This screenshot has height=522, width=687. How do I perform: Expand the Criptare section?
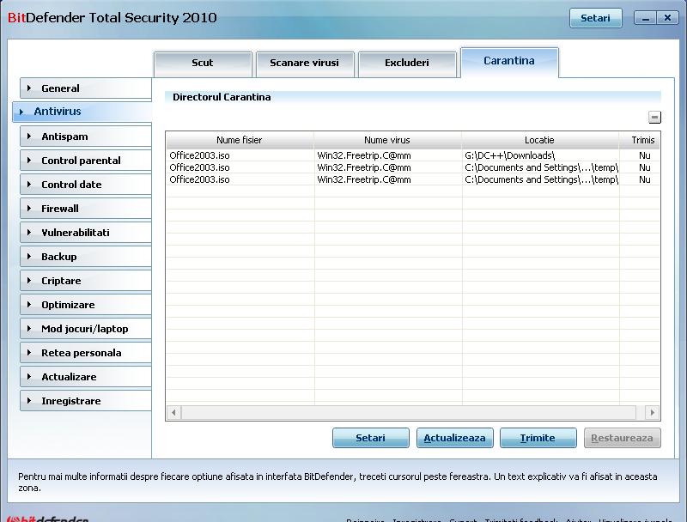pos(86,281)
